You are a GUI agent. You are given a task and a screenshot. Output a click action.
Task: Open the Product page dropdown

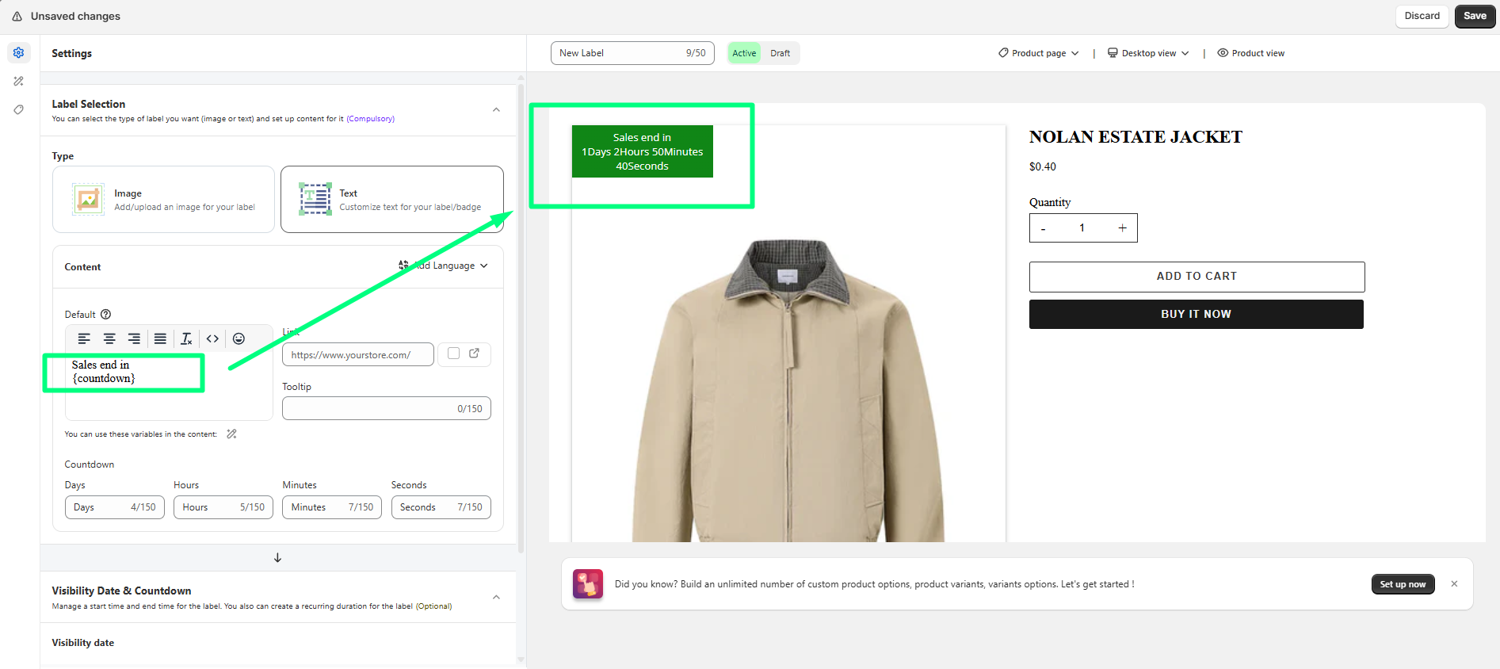click(x=1038, y=53)
